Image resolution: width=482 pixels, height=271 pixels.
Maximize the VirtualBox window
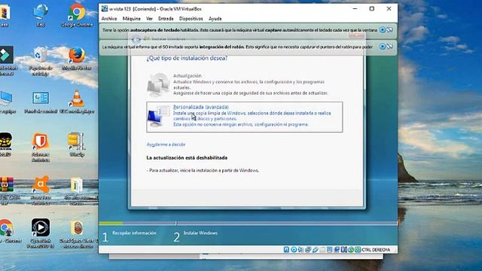pos(371,8)
